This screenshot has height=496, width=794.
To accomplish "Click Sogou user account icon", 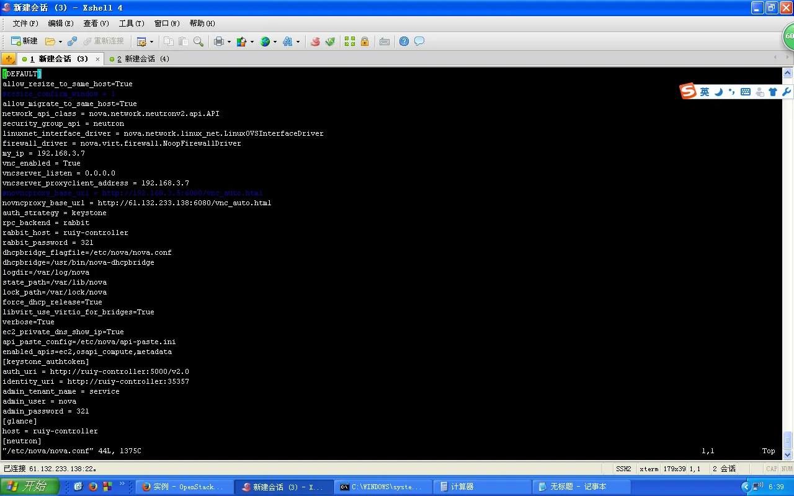I will click(x=759, y=92).
